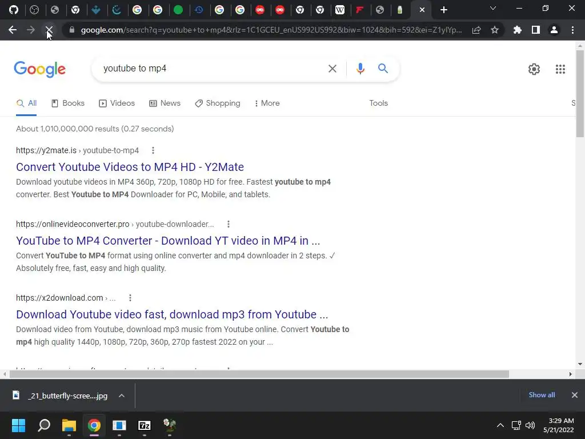Show all downloads

542,395
